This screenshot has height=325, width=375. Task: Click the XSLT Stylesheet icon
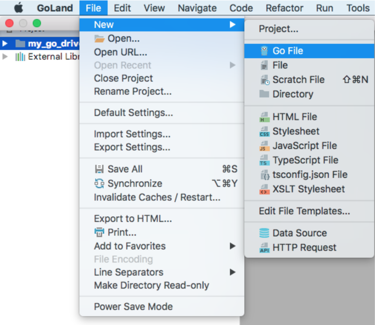(264, 189)
